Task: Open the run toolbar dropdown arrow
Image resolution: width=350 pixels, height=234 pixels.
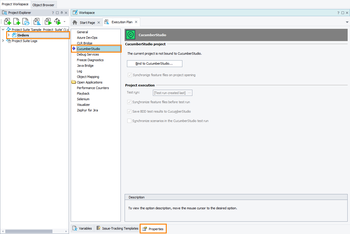Action: coord(65,21)
